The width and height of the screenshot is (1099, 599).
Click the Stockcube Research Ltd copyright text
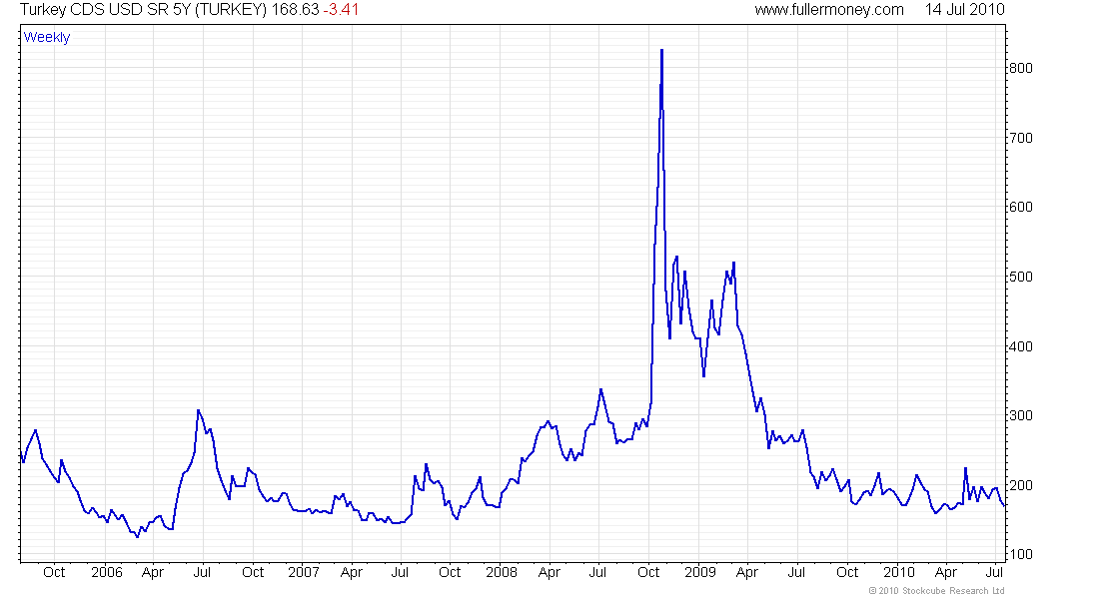[936, 591]
